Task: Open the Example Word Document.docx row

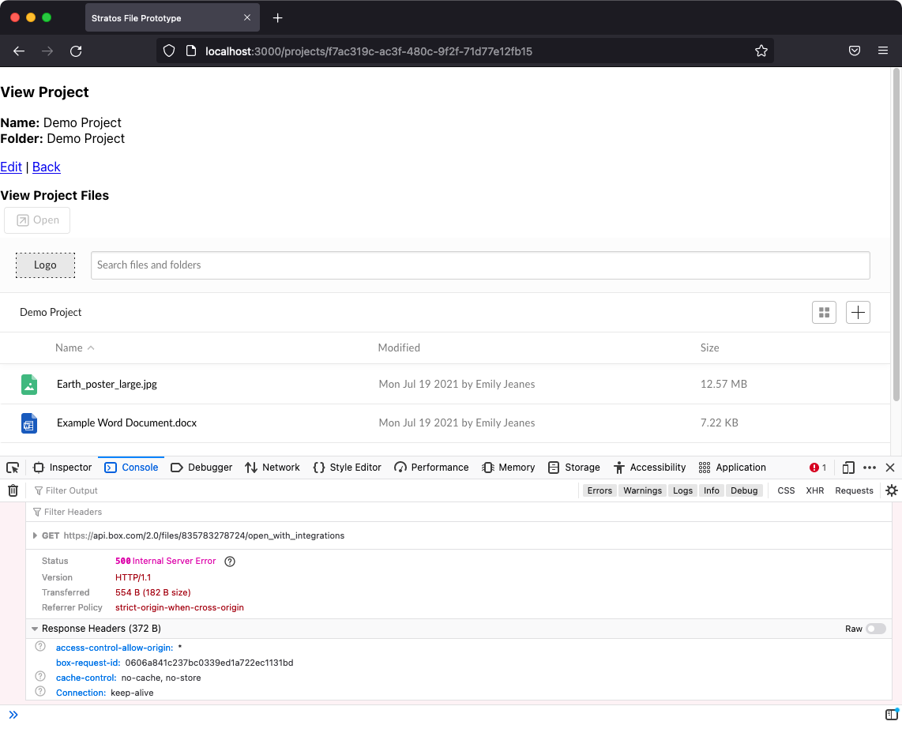Action: (x=445, y=423)
